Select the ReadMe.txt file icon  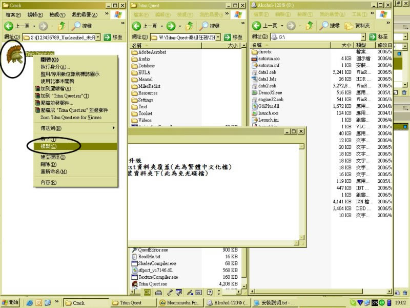tap(135, 257)
